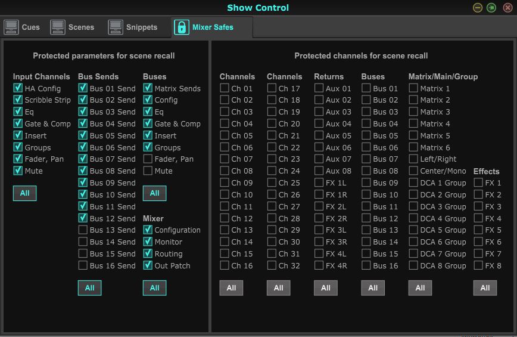This screenshot has height=337, width=517.
Task: Select the Mixer Safes tab
Action: [x=212, y=27]
